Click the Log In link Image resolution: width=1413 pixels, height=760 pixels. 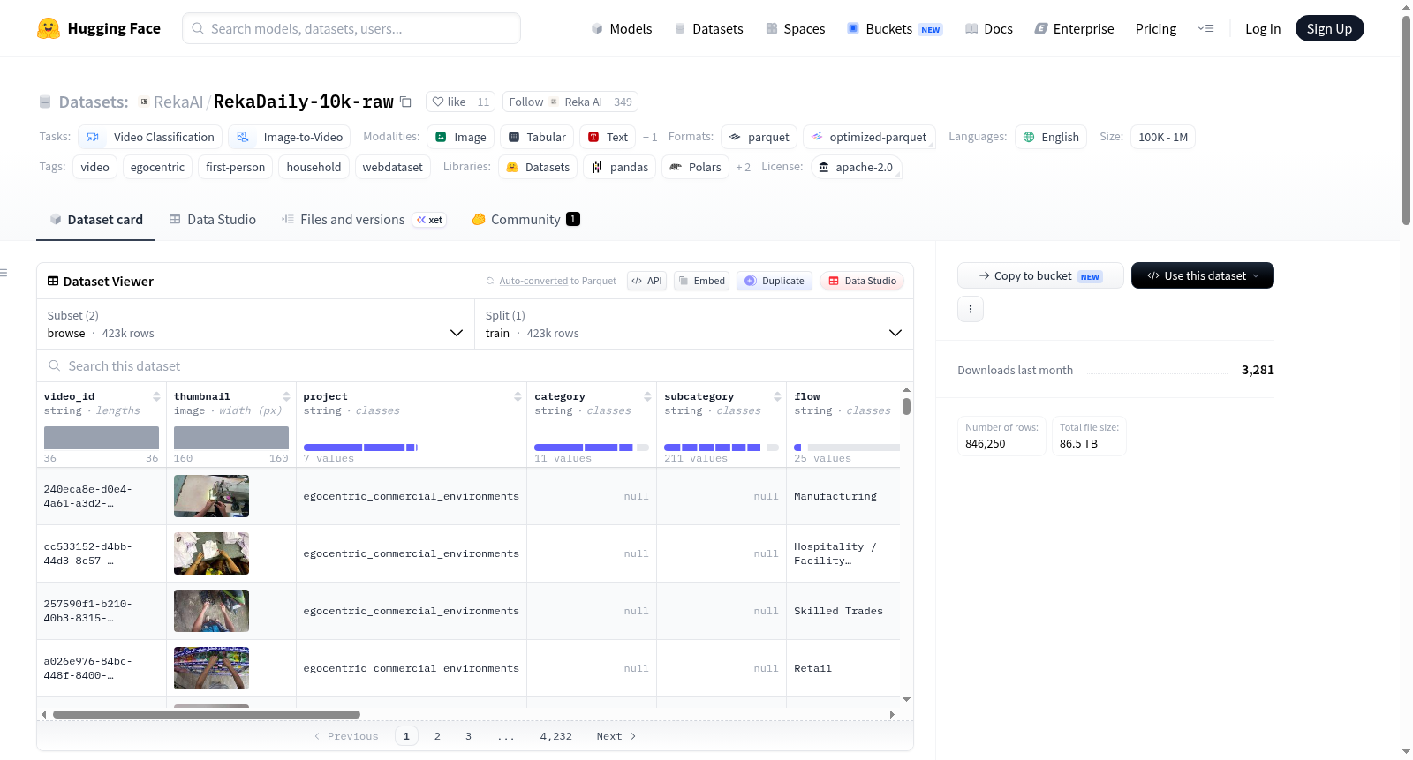click(1263, 28)
